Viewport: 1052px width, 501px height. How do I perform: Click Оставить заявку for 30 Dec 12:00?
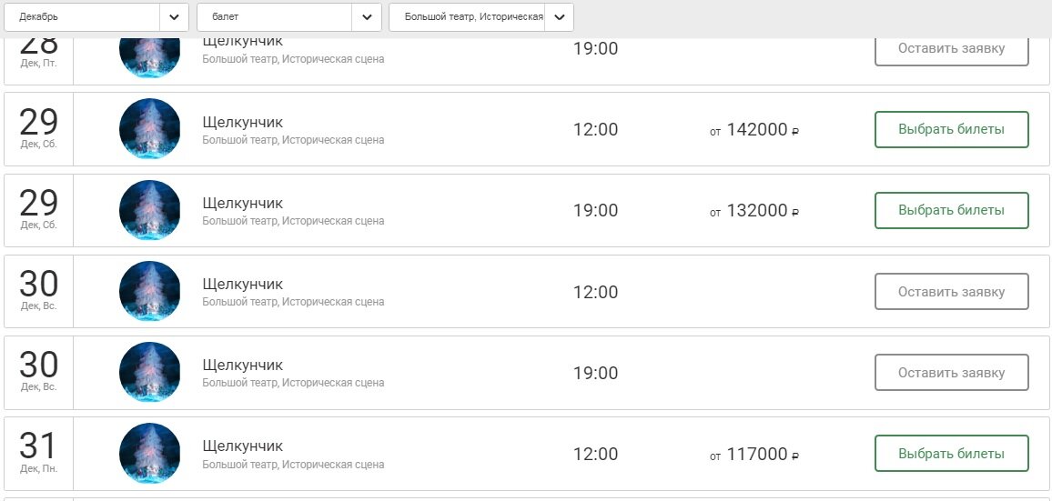point(951,292)
